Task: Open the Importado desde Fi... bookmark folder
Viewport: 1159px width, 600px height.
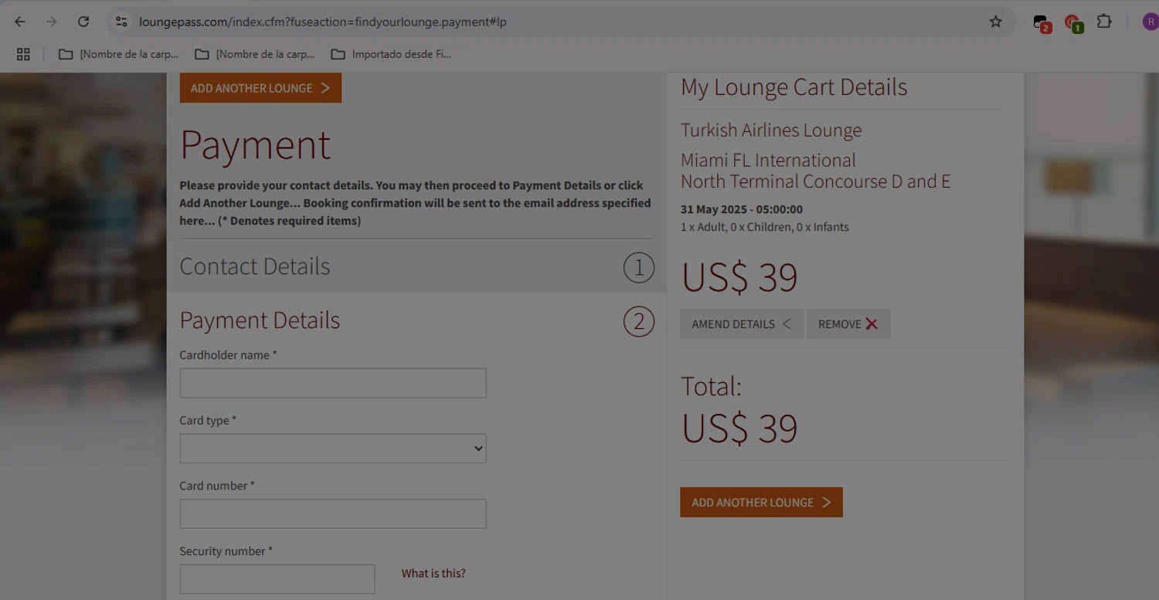Action: pyautogui.click(x=391, y=54)
